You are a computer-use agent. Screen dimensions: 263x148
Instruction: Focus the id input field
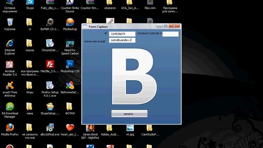pos(122,34)
